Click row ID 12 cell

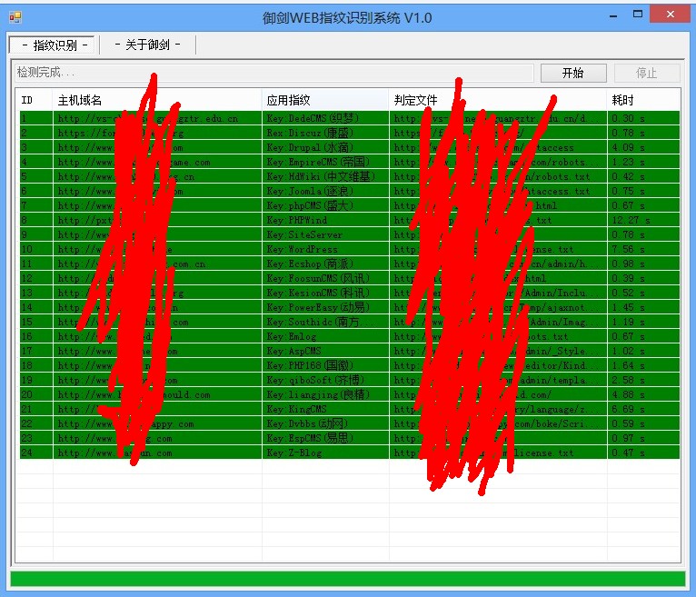pos(36,278)
